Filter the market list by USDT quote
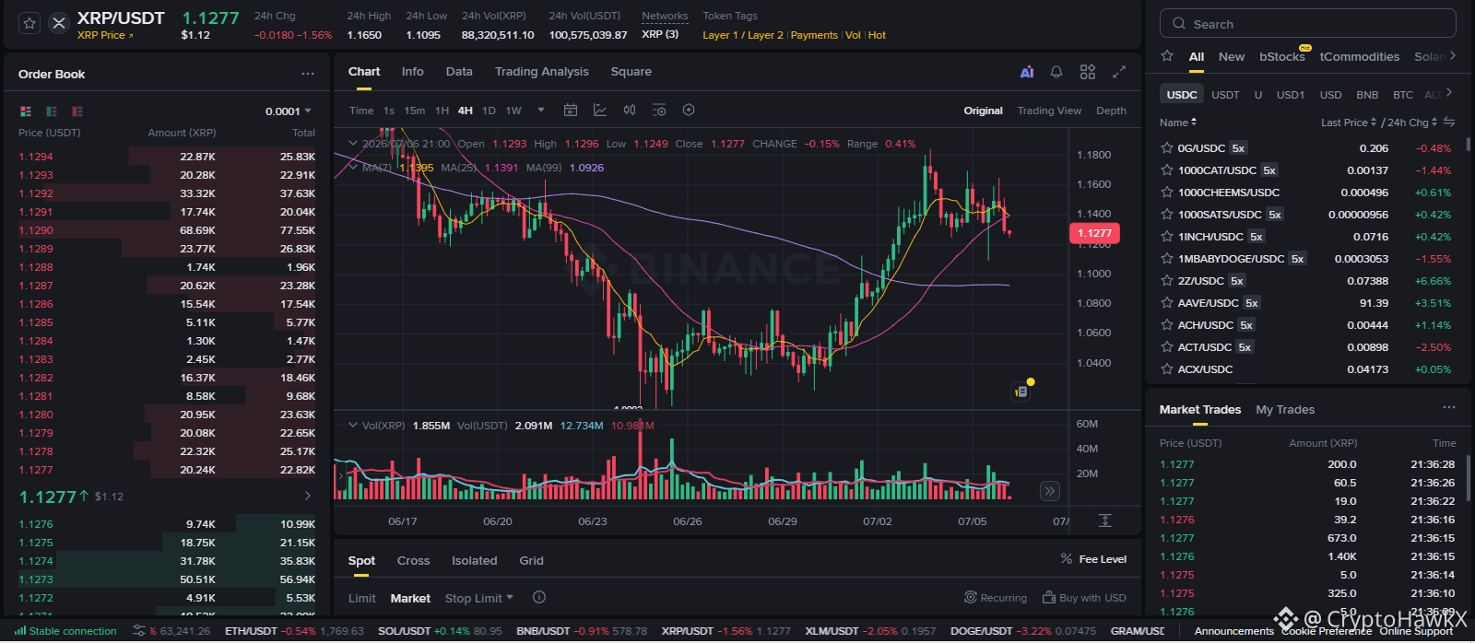1475x643 pixels. coord(1225,94)
